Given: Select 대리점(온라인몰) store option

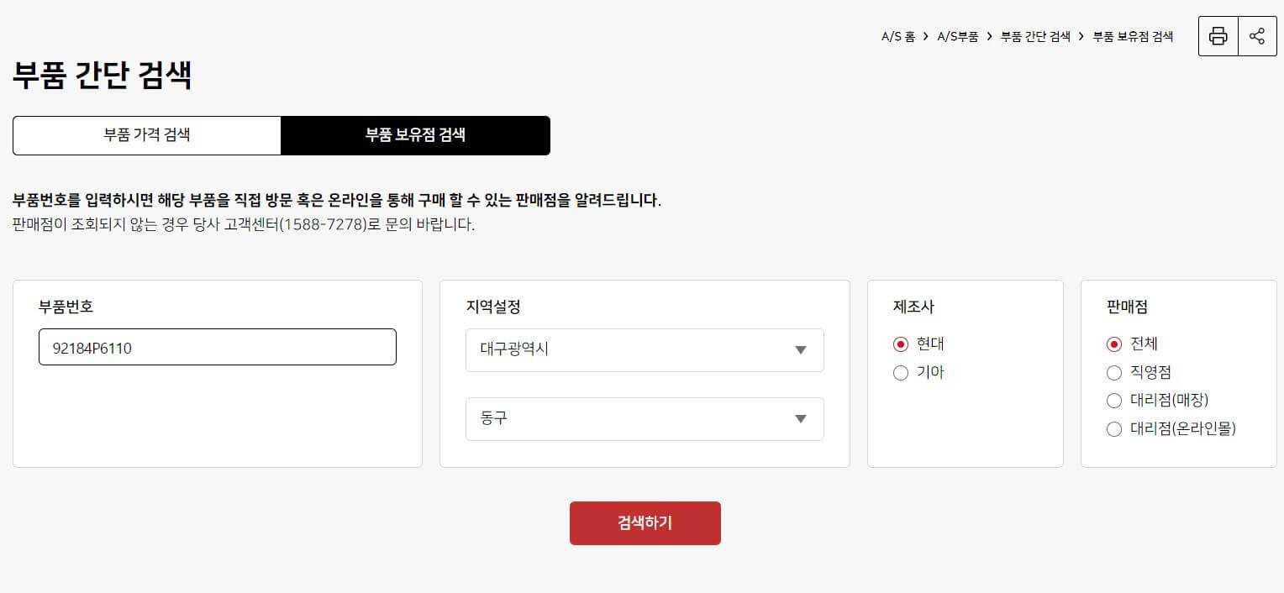Looking at the screenshot, I should (1114, 429).
